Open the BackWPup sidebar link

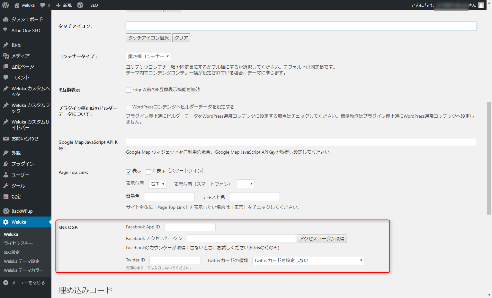(22, 211)
